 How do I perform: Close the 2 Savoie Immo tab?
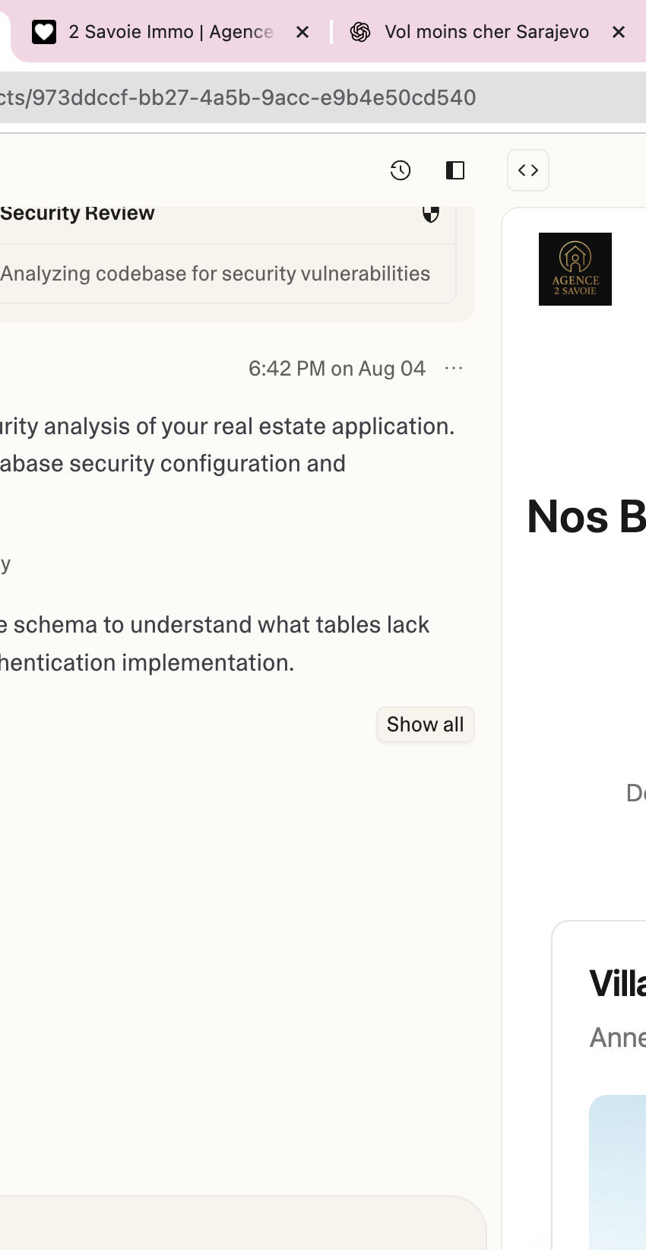click(x=302, y=32)
